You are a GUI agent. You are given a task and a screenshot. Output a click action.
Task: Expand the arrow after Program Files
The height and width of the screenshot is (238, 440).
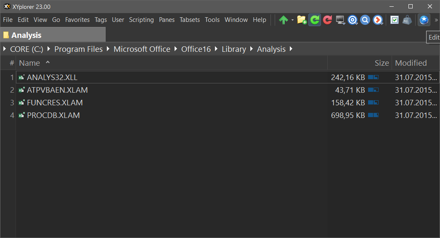click(x=108, y=49)
